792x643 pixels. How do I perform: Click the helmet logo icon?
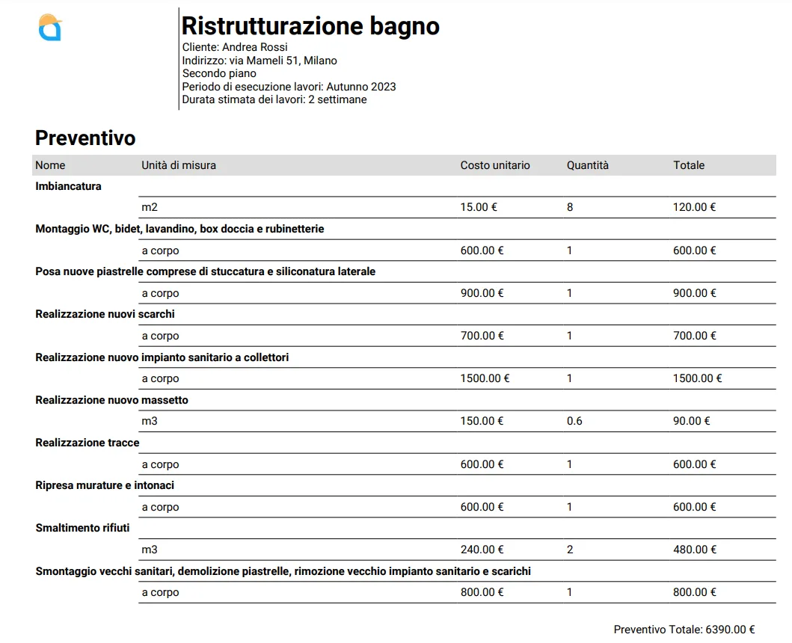50,28
